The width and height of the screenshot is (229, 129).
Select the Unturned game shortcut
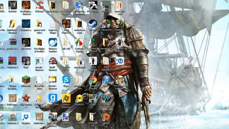tap(106, 5)
